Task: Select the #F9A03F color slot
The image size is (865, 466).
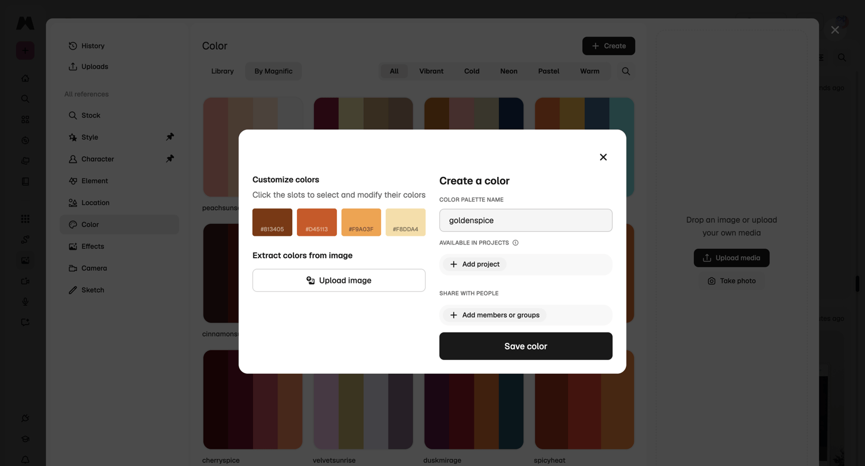Action: click(361, 222)
